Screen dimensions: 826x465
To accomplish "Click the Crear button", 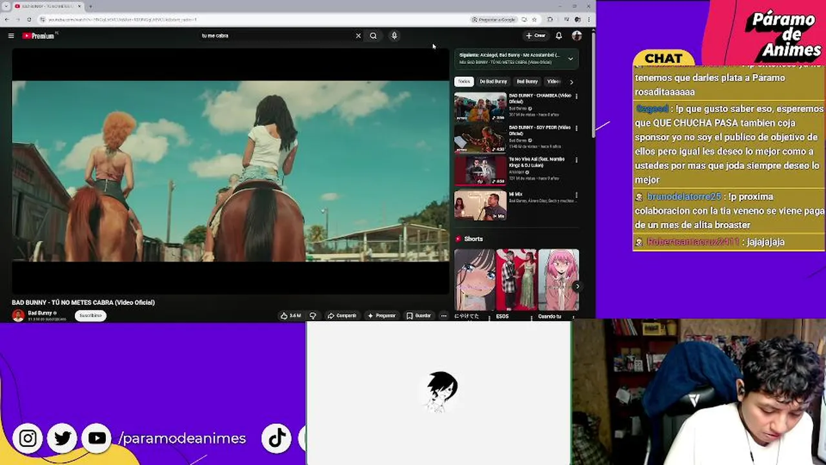I will point(536,36).
